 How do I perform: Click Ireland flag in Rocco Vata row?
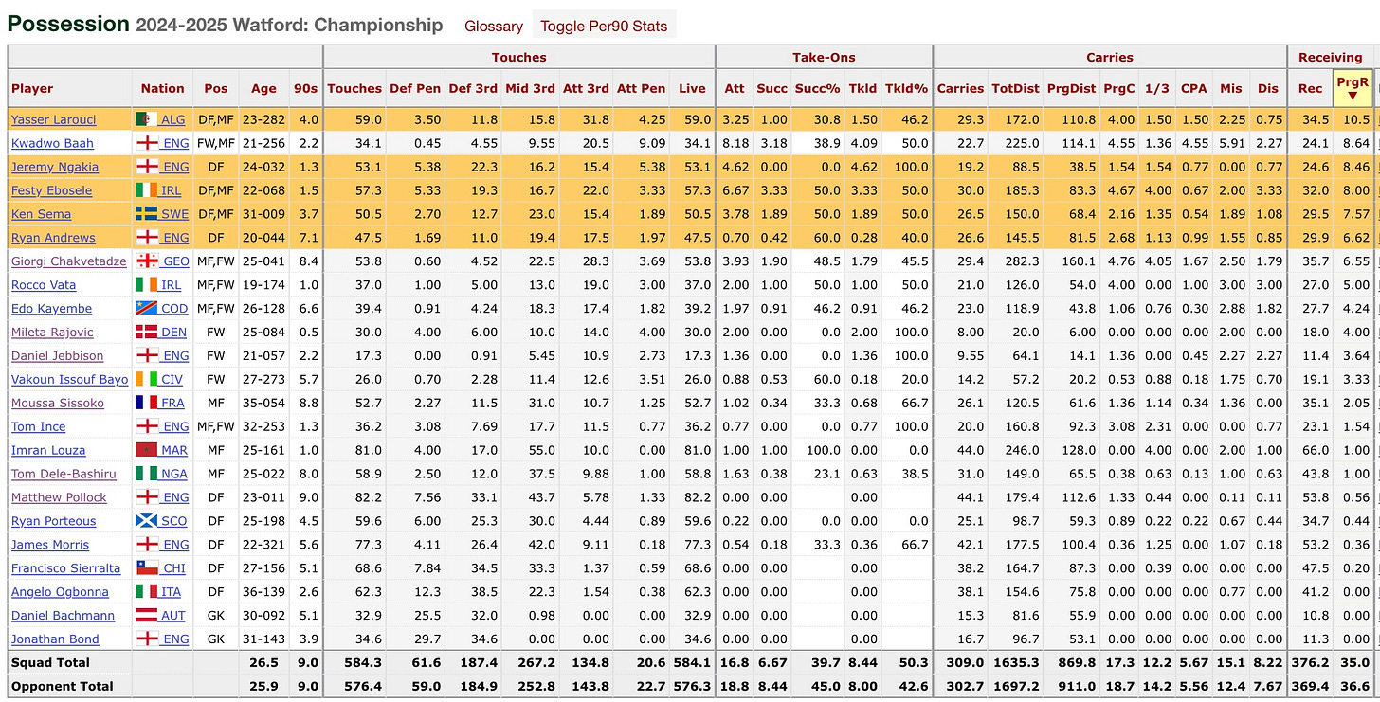[148, 285]
